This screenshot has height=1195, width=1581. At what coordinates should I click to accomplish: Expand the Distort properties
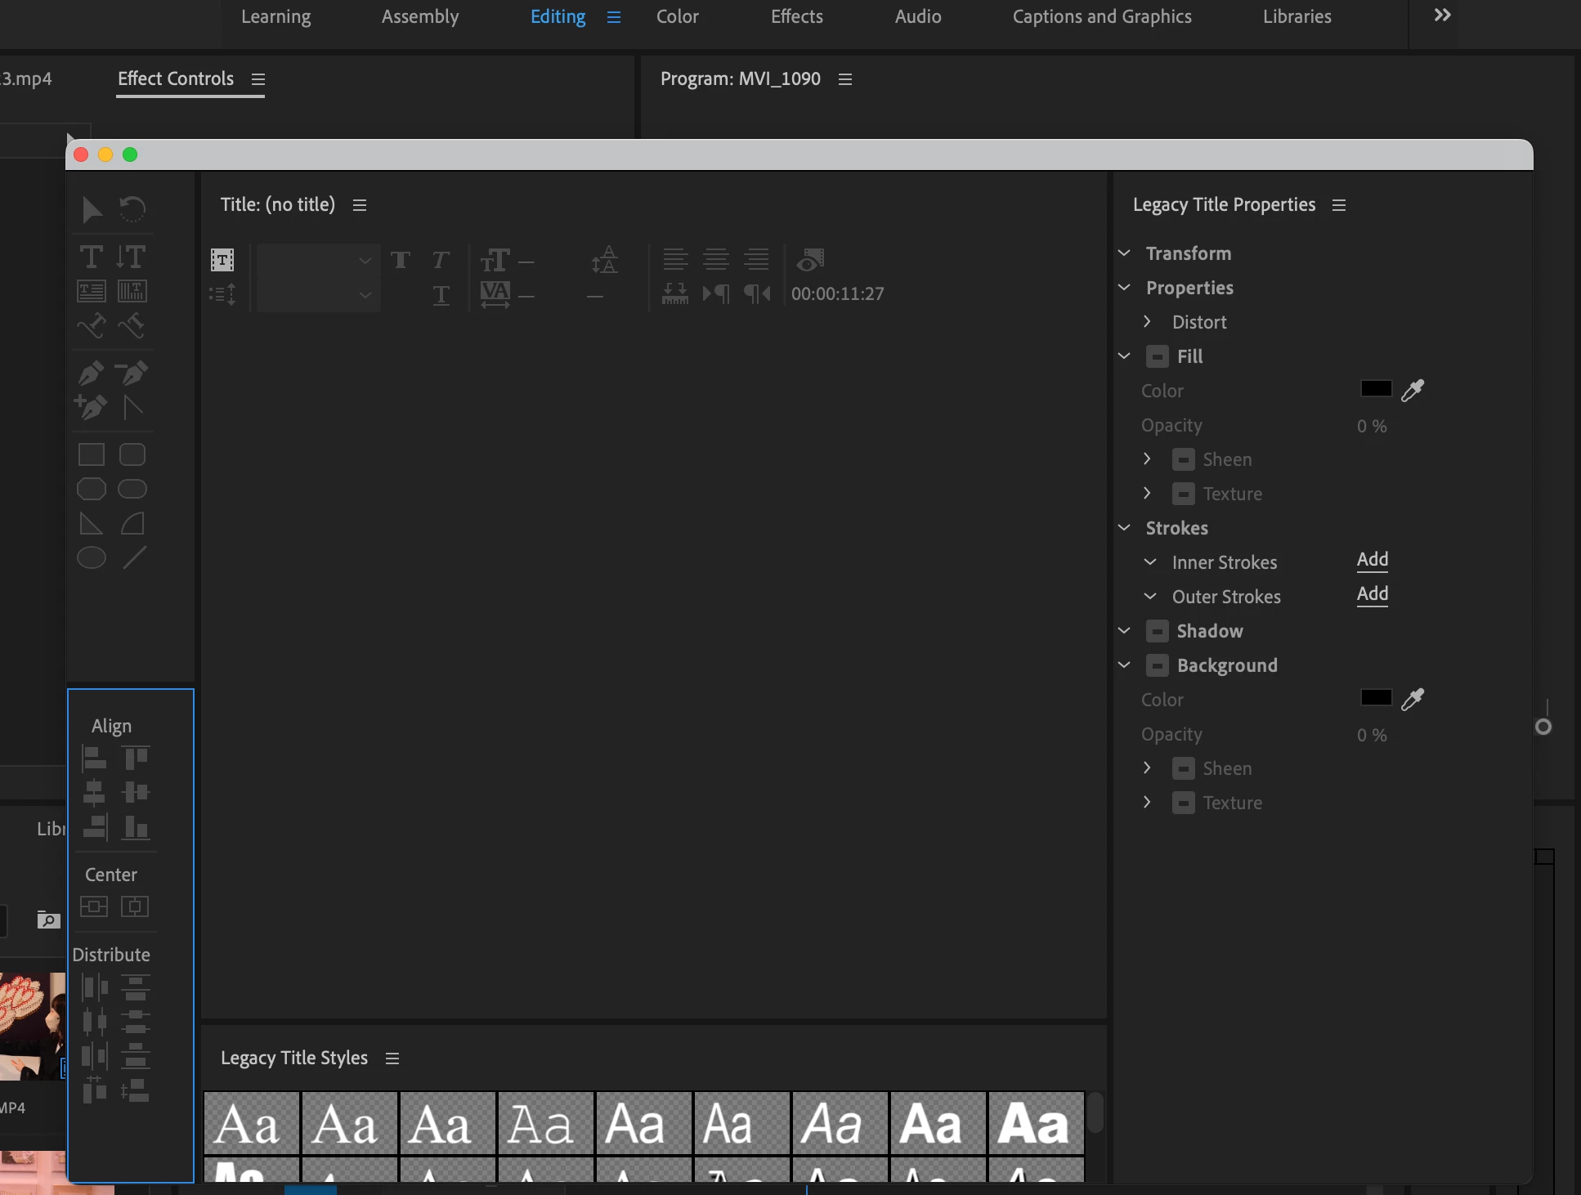1147,322
